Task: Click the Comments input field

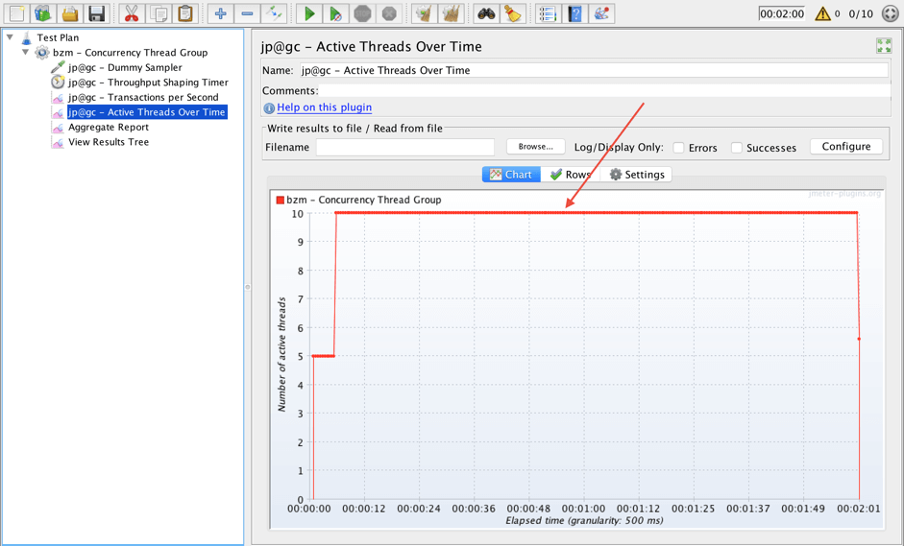Action: [x=604, y=91]
